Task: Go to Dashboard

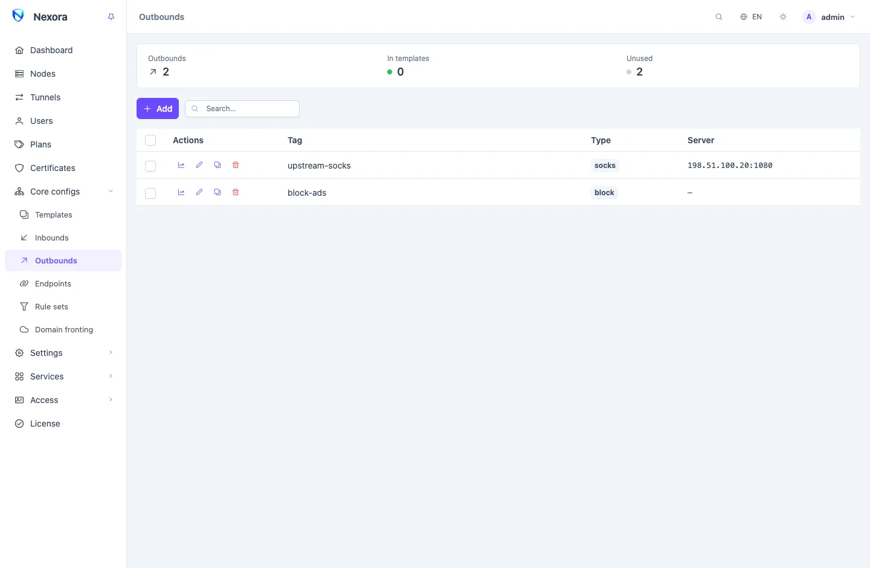Action: point(63,50)
